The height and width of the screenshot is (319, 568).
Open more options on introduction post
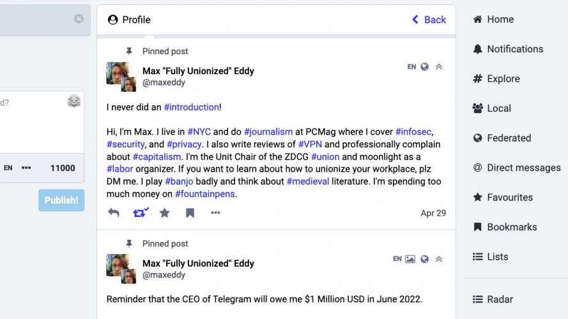click(215, 213)
